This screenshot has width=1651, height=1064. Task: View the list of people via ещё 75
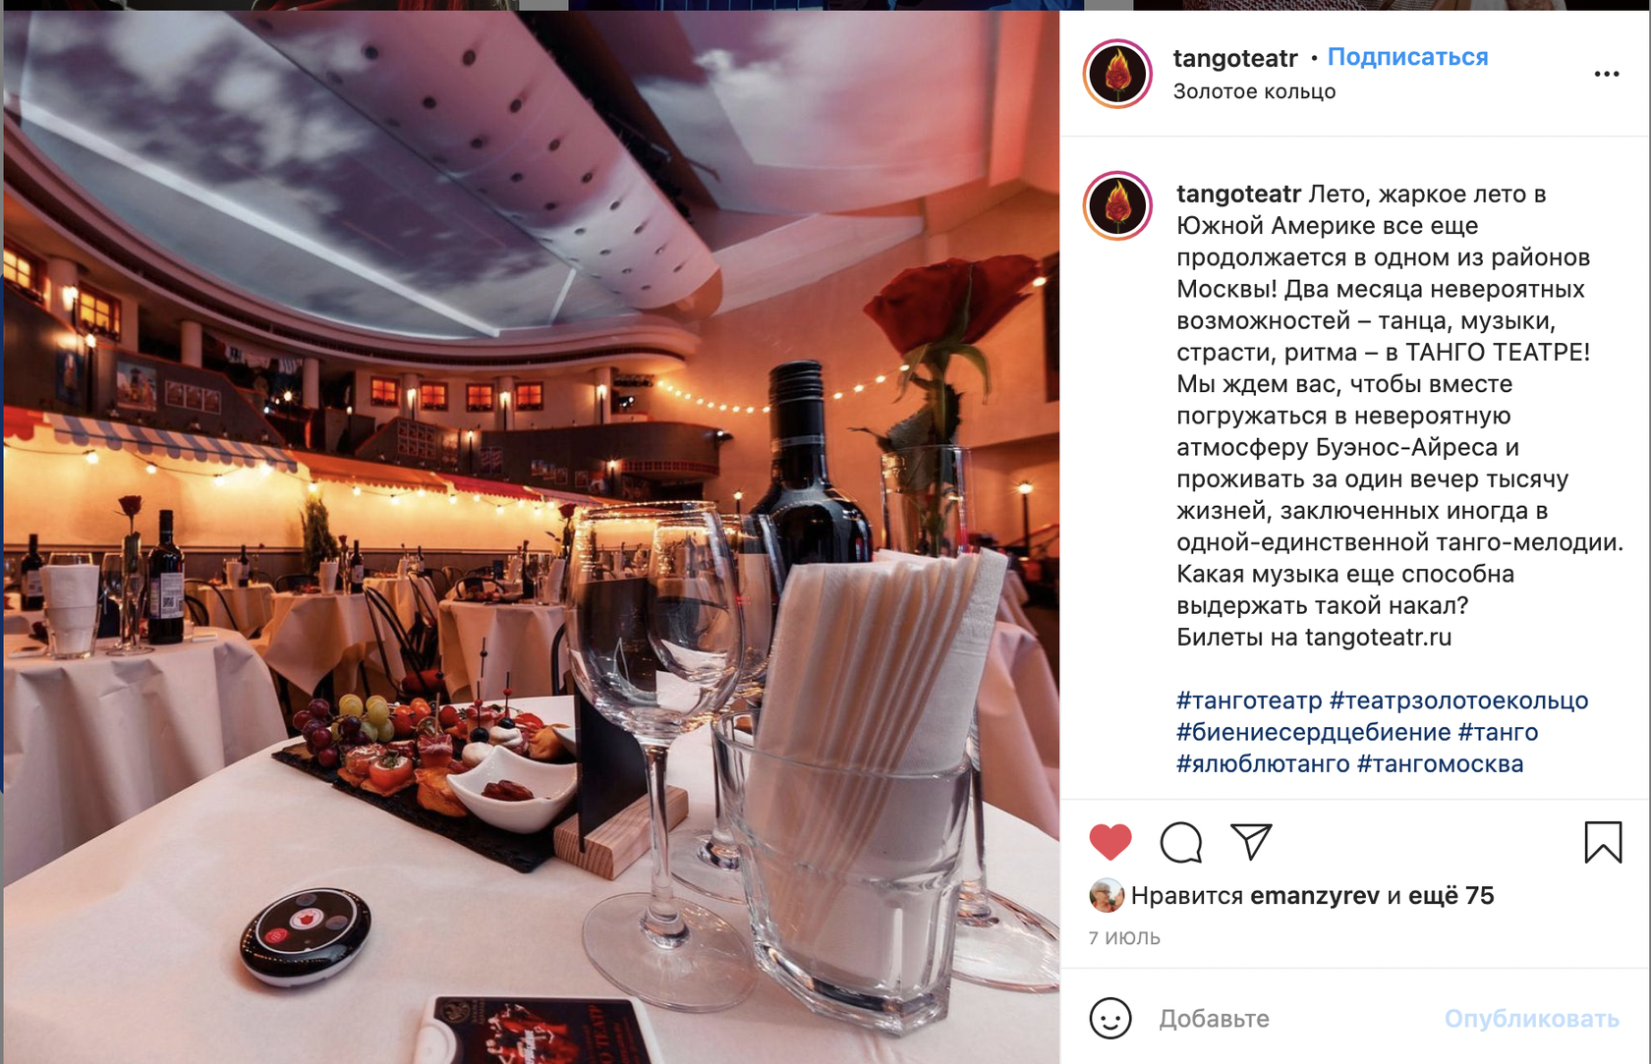1451,895
